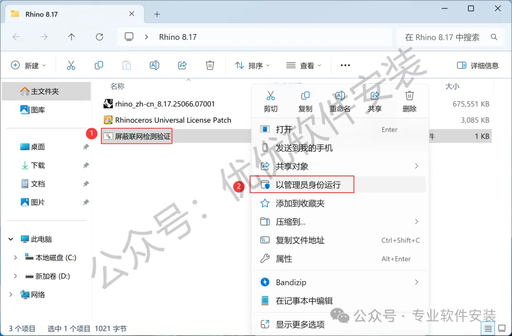Click the Cut scissors icon in toolbar
Image resolution: width=512 pixels, height=336 pixels.
71,65
